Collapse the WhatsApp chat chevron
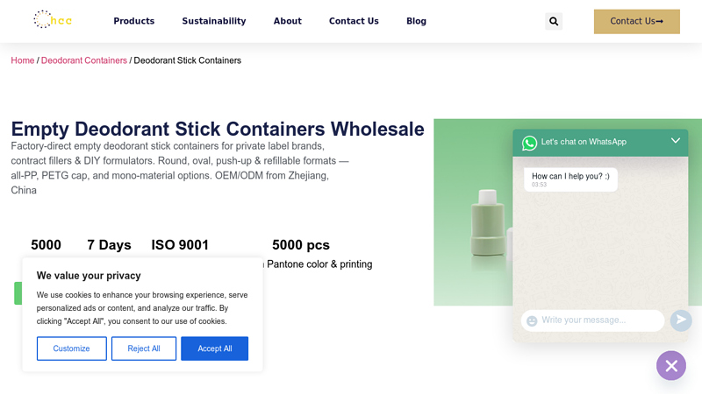Image resolution: width=702 pixels, height=394 pixels. pyautogui.click(x=676, y=141)
